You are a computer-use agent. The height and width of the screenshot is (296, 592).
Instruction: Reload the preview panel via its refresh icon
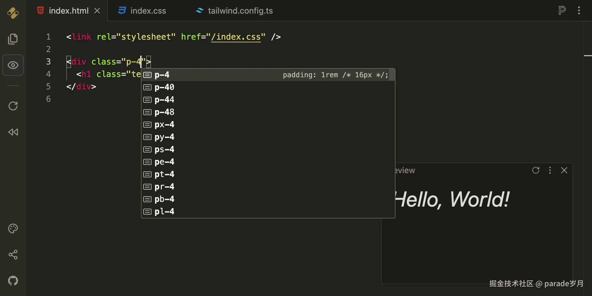click(x=536, y=170)
